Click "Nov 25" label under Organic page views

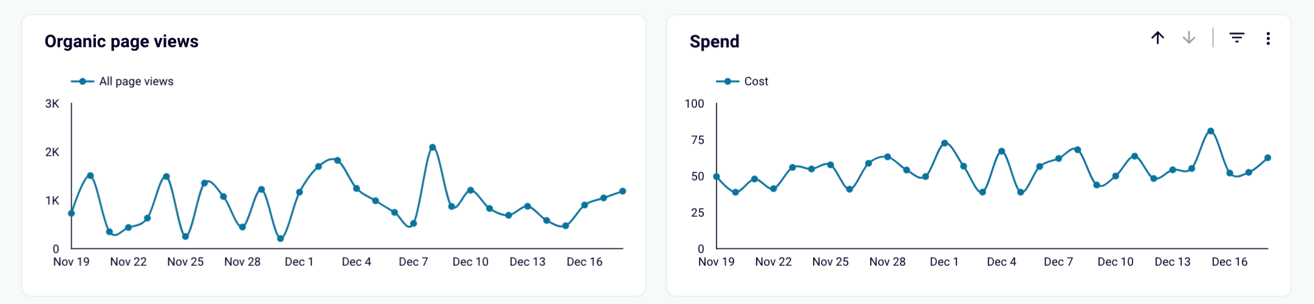(x=185, y=262)
